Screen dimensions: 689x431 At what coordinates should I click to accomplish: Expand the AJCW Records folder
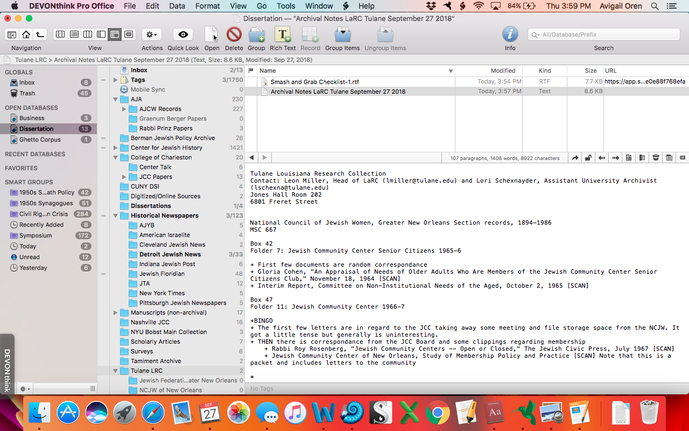[124, 109]
